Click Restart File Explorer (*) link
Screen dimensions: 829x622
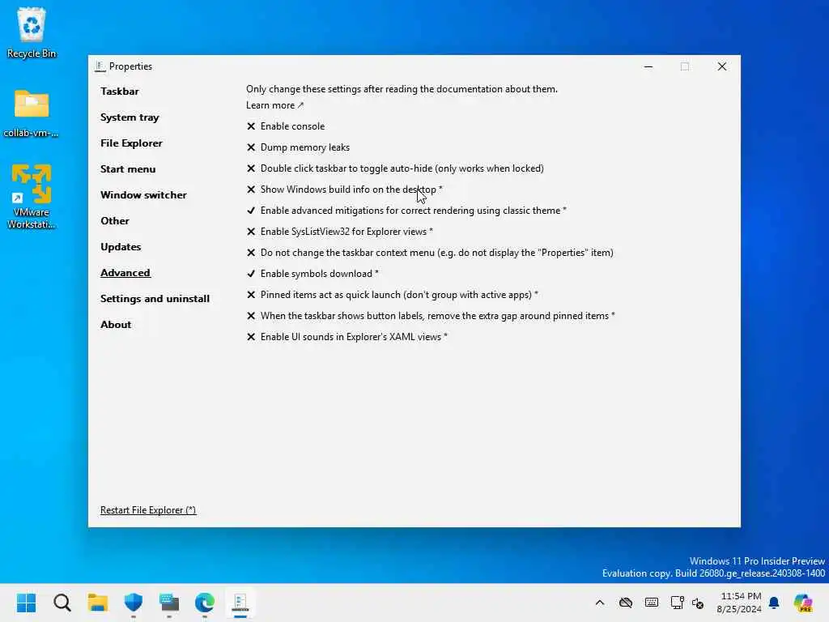[x=148, y=510]
